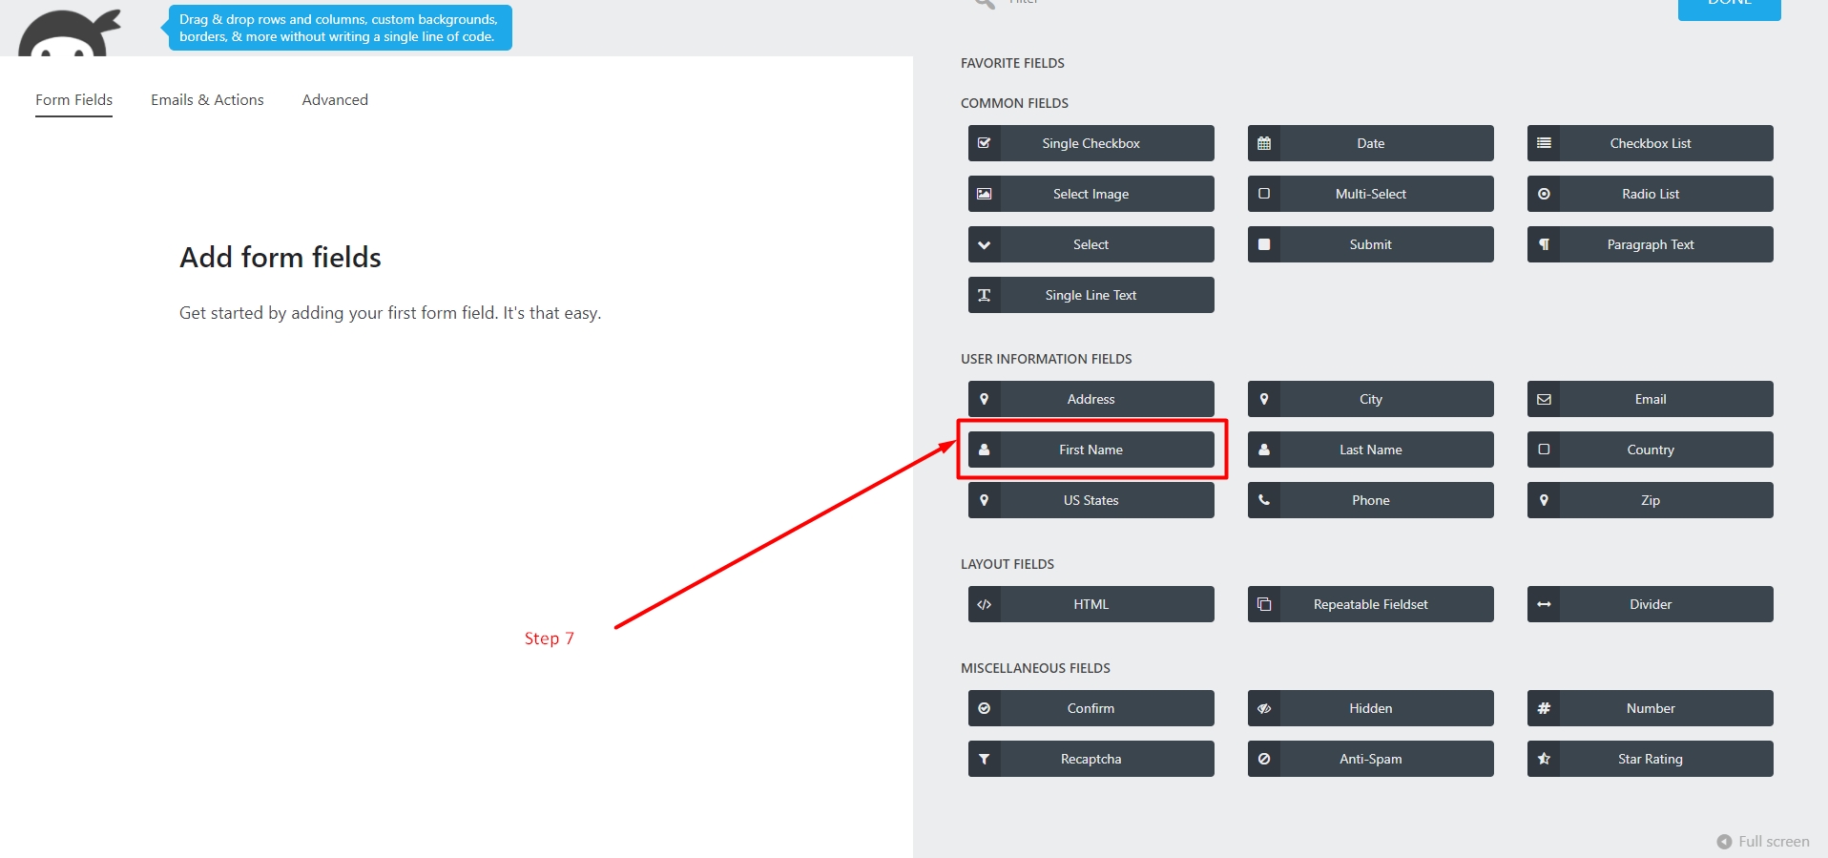Click the calendar icon on Date field
Image resolution: width=1828 pixels, height=858 pixels.
coord(1263,143)
